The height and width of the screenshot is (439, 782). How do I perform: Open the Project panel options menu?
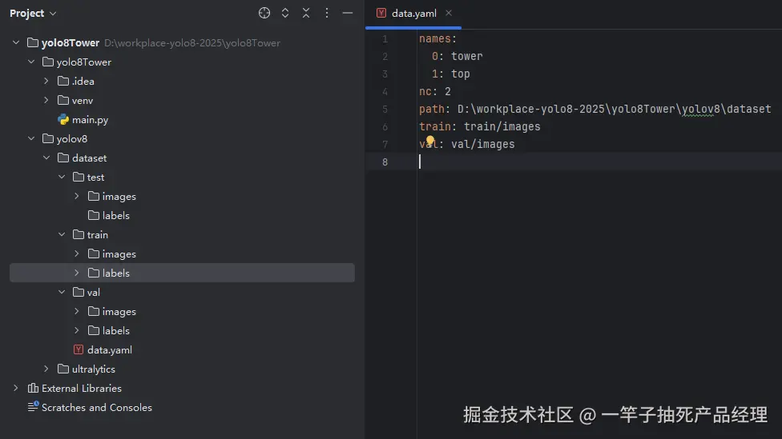327,13
